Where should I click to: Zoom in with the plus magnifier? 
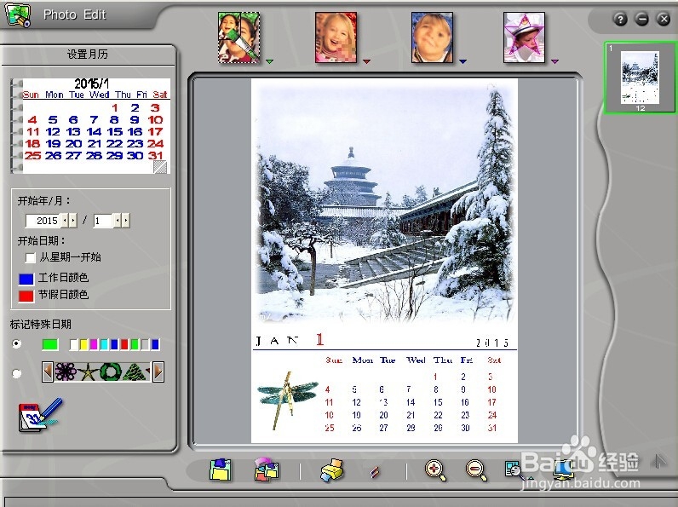(435, 470)
